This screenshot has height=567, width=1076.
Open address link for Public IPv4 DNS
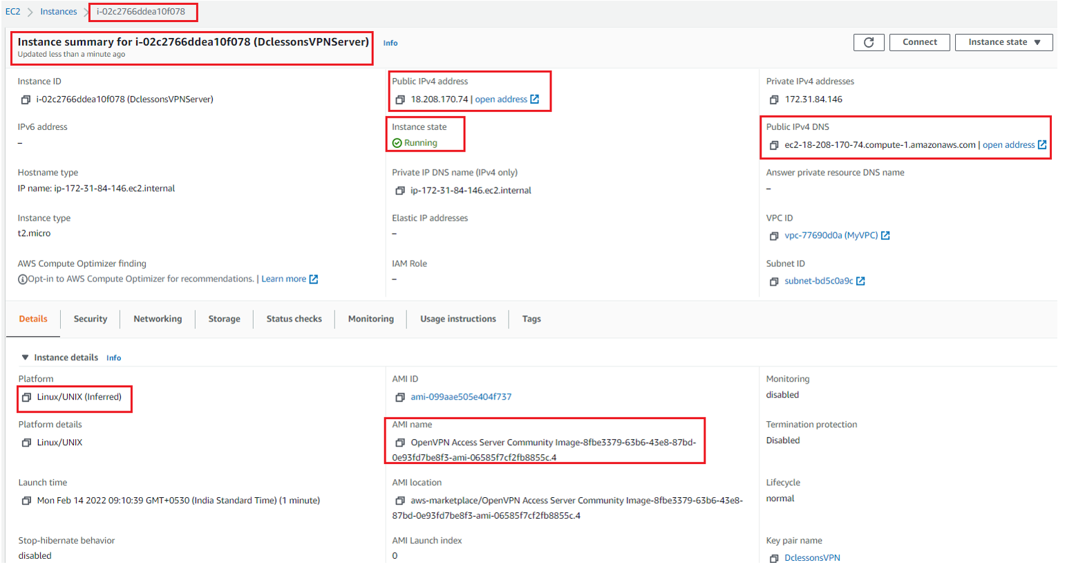coord(1009,145)
